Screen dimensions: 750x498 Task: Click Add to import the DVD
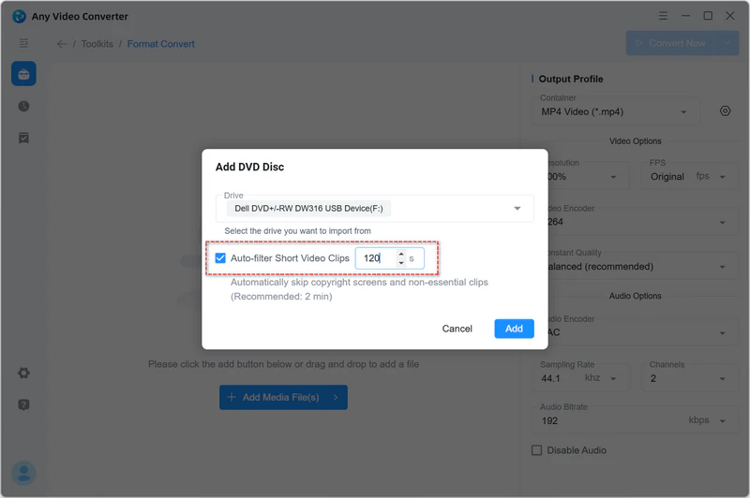(514, 329)
